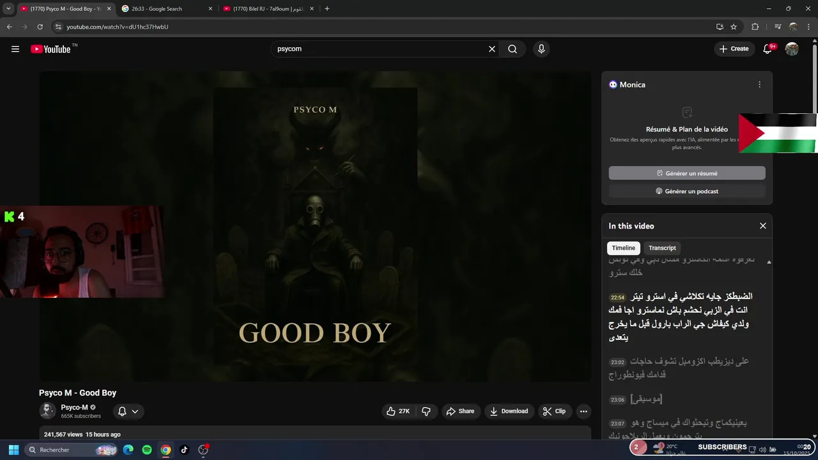Open Monica panel options menu
Viewport: 818px width, 460px height.
(759, 84)
